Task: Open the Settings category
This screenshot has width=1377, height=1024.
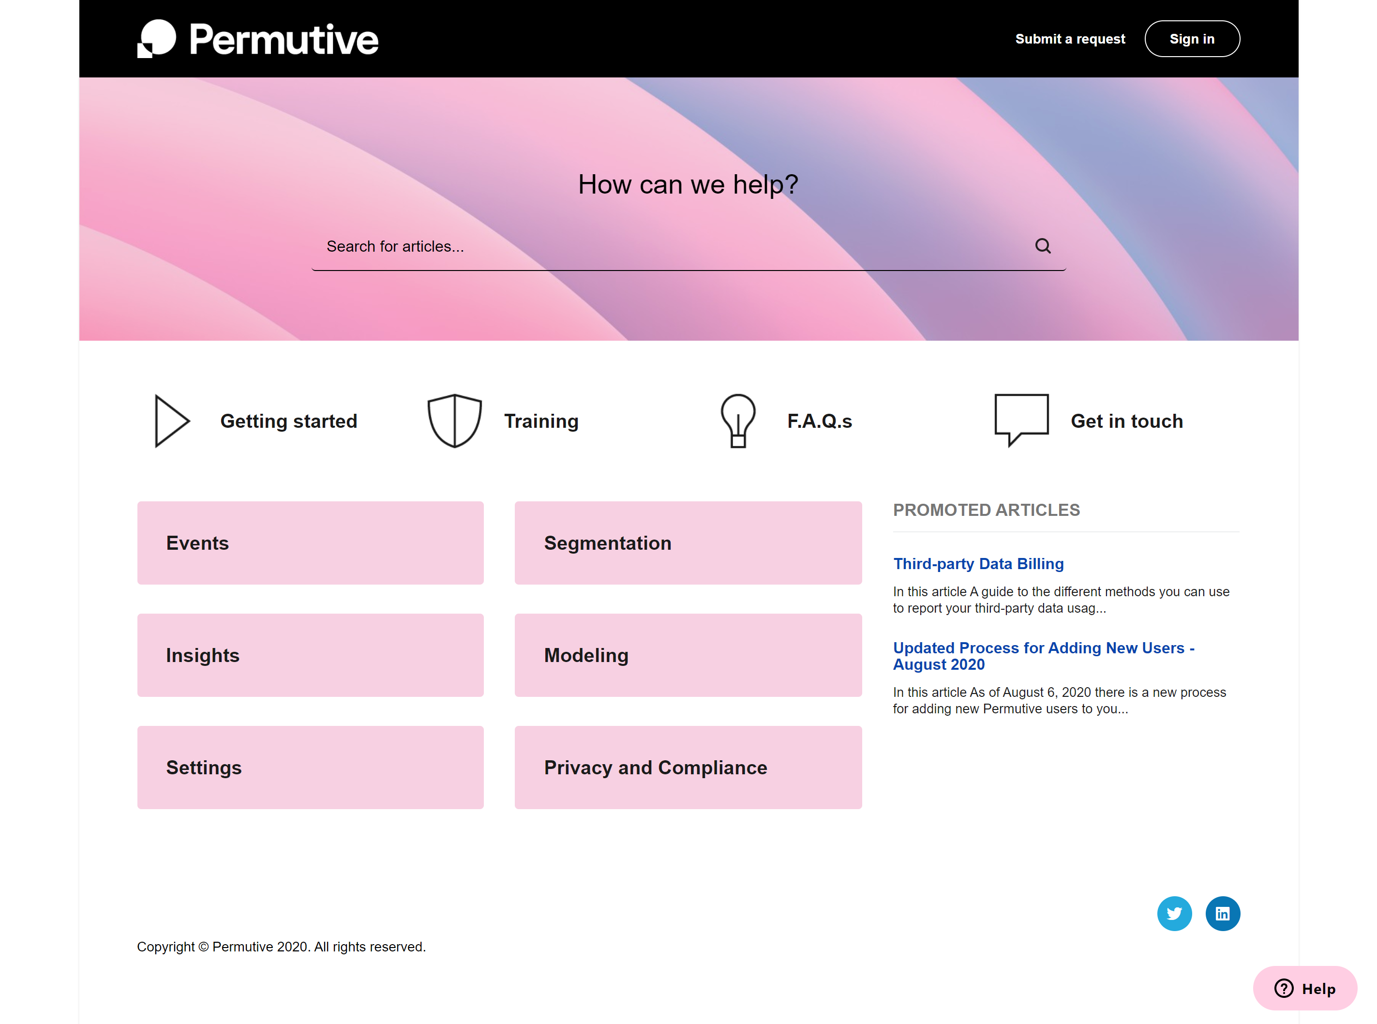Action: (310, 768)
